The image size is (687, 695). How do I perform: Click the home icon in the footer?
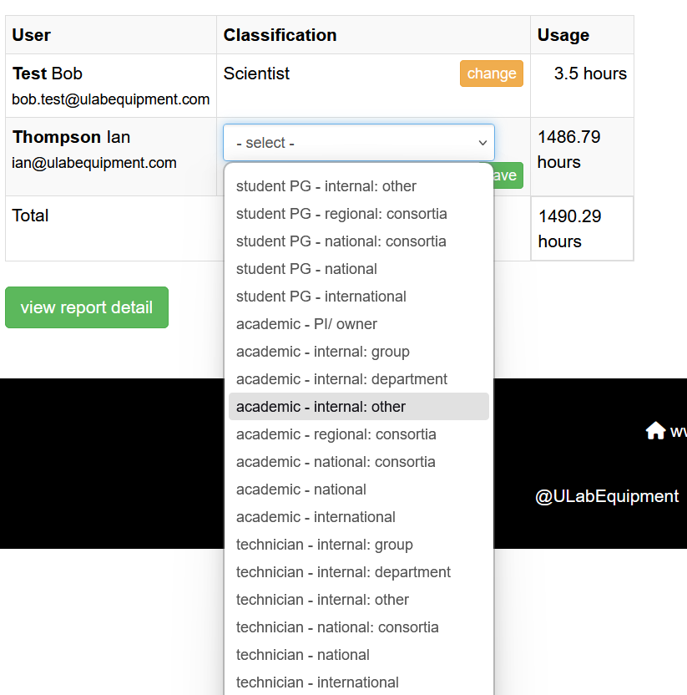(x=655, y=430)
